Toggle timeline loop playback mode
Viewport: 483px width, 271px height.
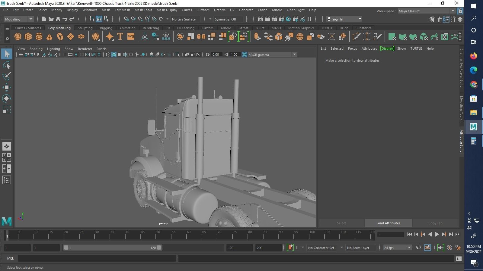pos(419,248)
